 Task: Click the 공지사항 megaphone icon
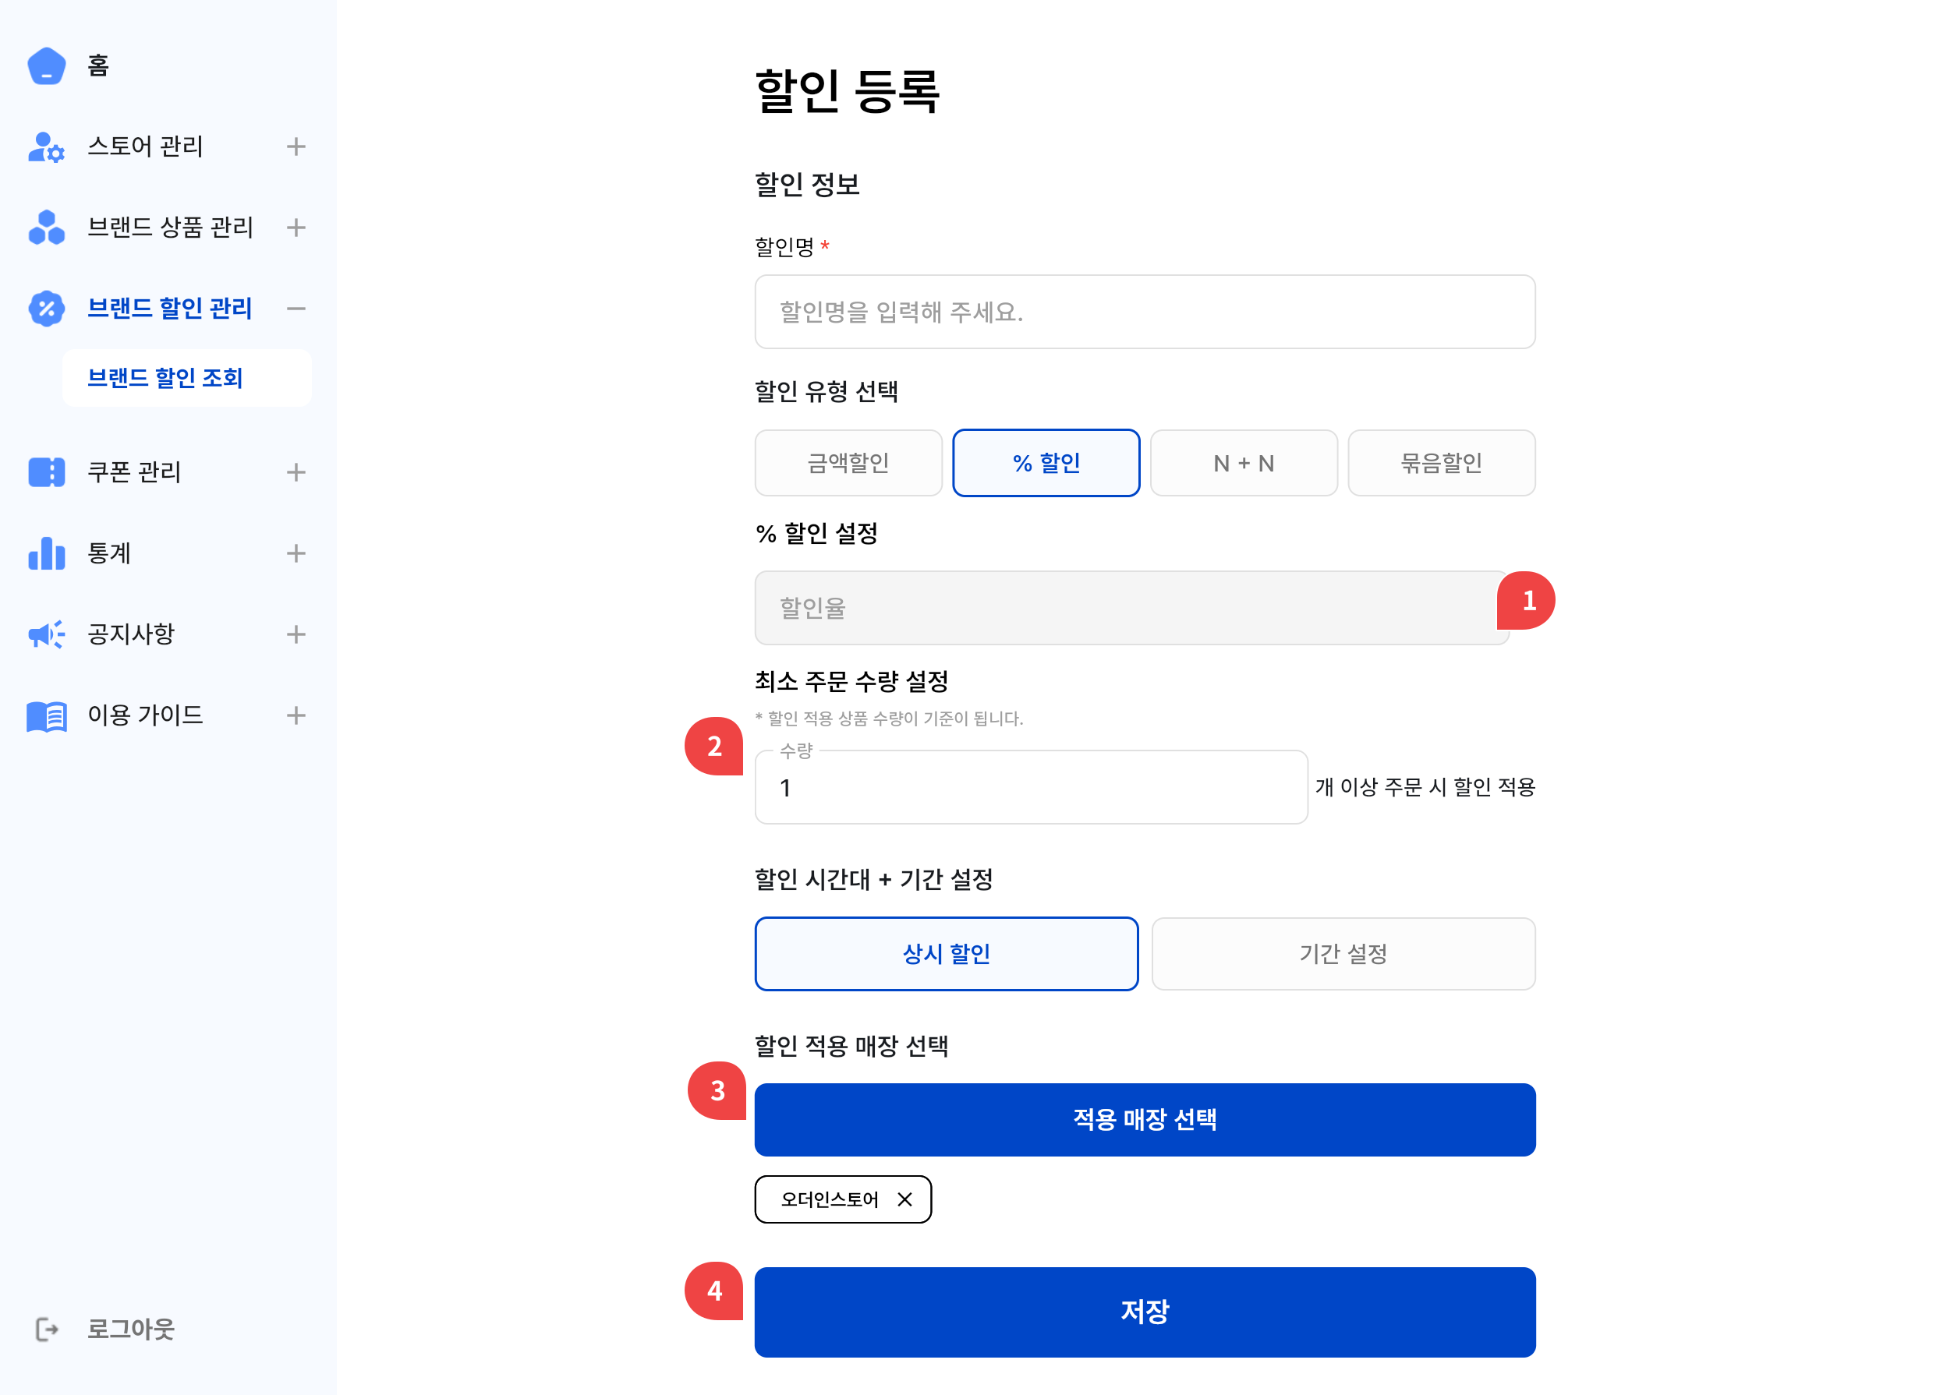tap(47, 634)
